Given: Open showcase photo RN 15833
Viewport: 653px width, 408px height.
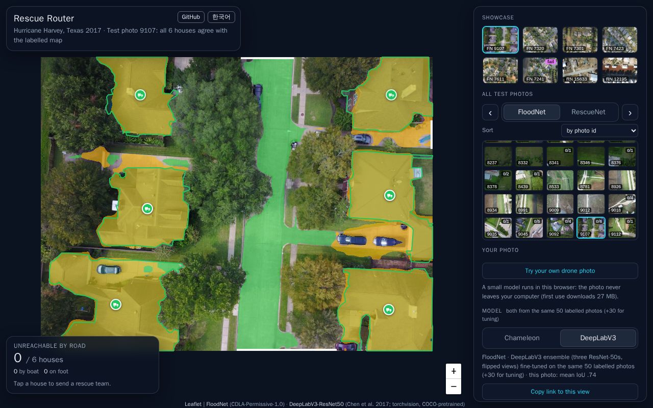Looking at the screenshot, I should [x=580, y=70].
